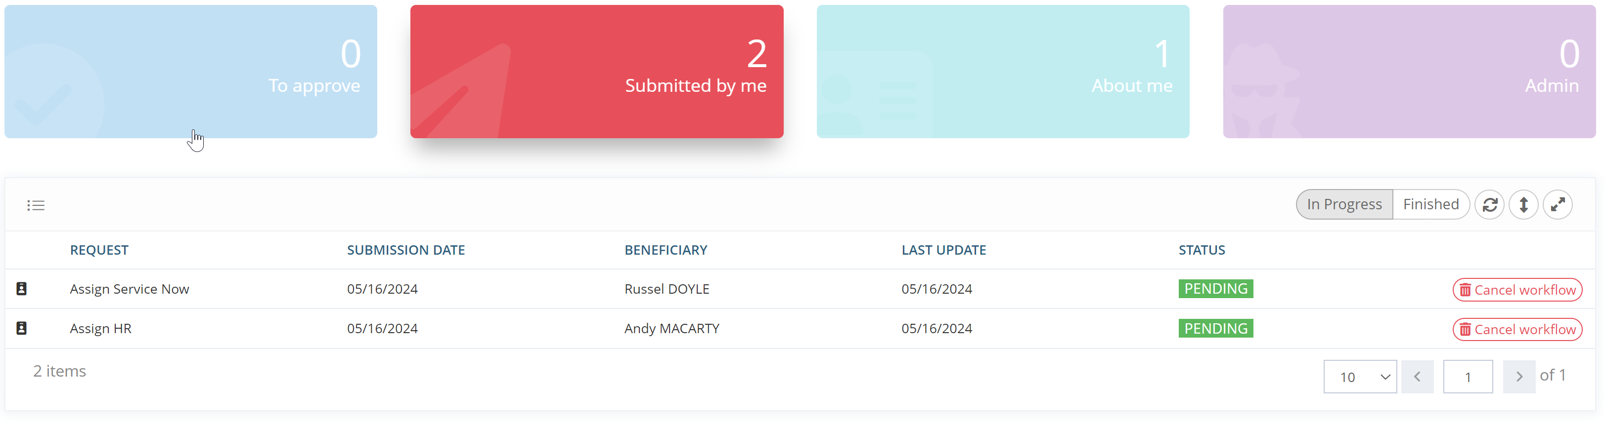Sort by the Submission Date column header
The image size is (1605, 422).
pyautogui.click(x=405, y=250)
